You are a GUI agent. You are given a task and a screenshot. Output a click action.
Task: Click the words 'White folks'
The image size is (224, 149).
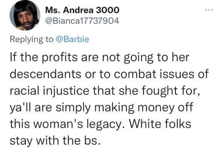tap(160, 124)
